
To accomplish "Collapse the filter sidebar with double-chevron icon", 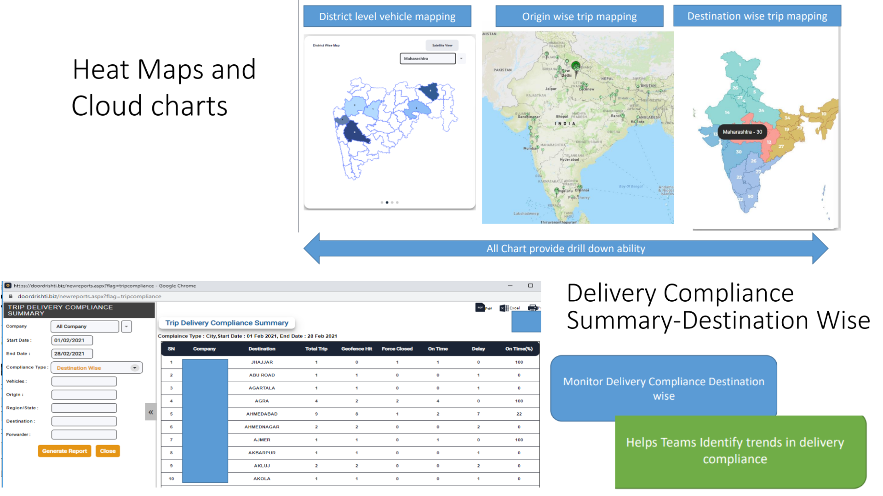I will (x=151, y=412).
